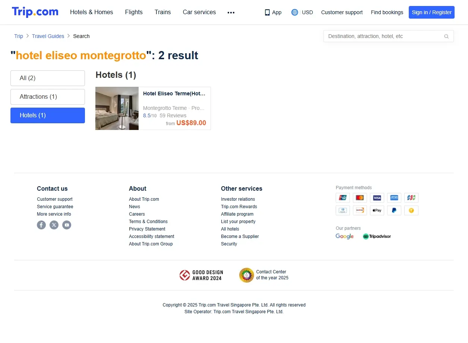Select the All (2) filter tab
The image size is (468, 343).
(48, 78)
